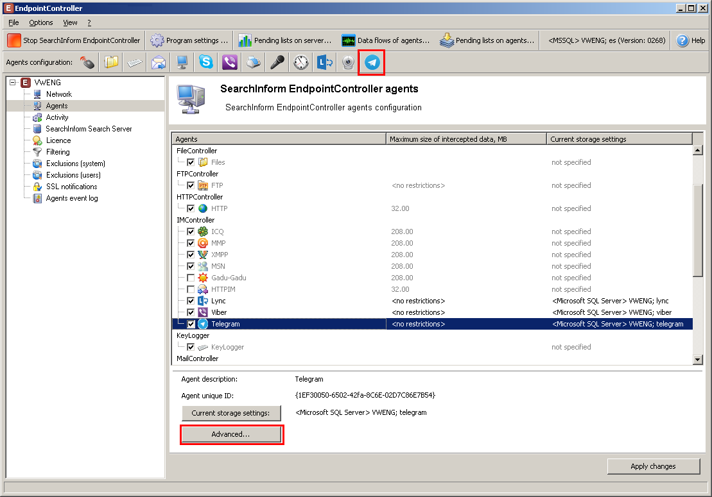Open Pending lists on server
This screenshot has width=712, height=497.
(x=285, y=40)
